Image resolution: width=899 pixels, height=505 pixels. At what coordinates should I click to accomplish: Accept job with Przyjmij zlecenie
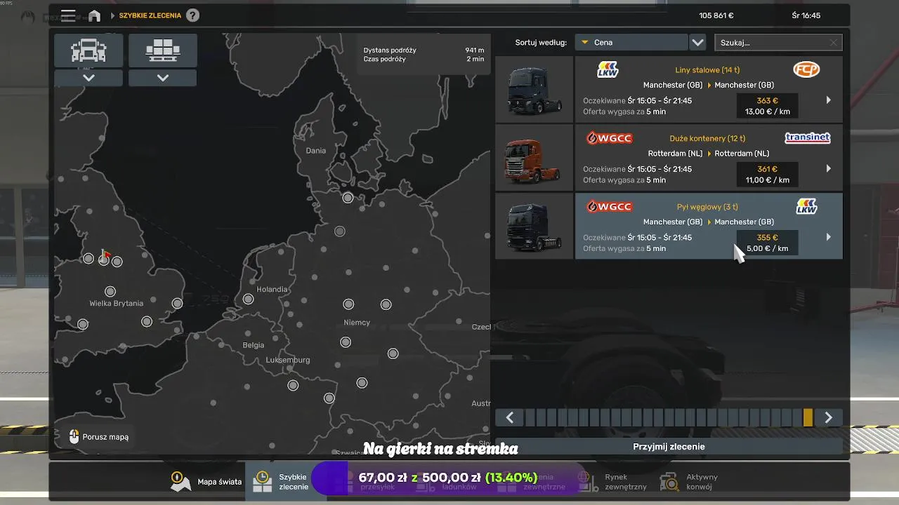tap(669, 447)
